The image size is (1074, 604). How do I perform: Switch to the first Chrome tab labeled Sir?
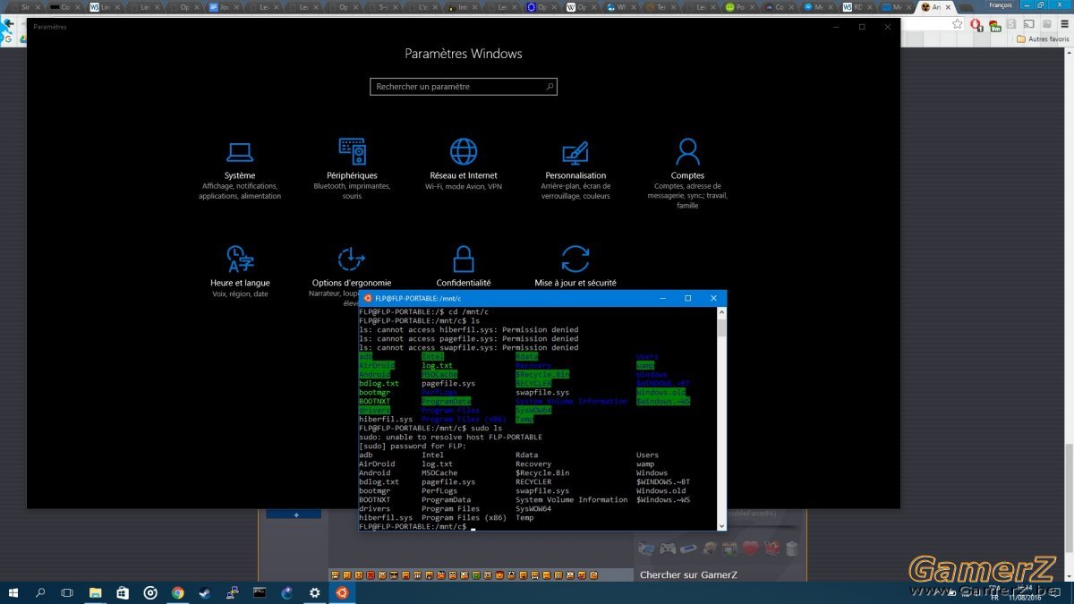point(24,7)
